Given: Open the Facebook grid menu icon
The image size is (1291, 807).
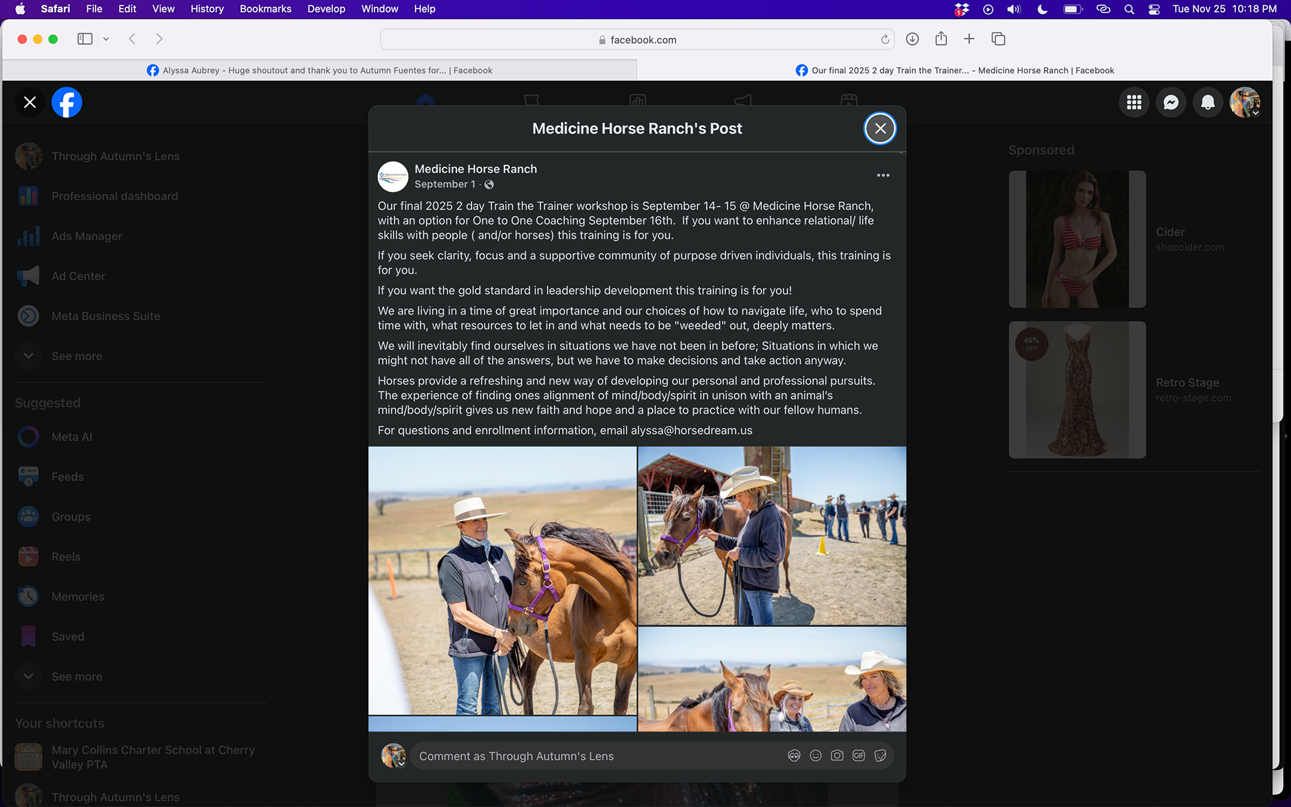Looking at the screenshot, I should click(x=1134, y=102).
